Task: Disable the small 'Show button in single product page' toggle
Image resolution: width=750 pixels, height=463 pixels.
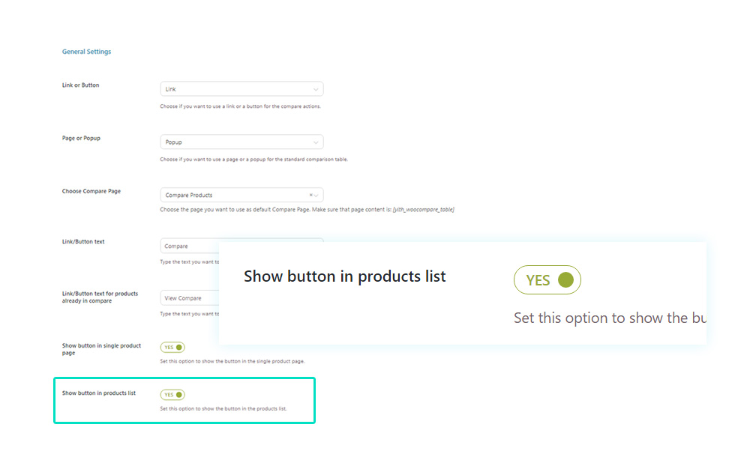Action: click(172, 348)
